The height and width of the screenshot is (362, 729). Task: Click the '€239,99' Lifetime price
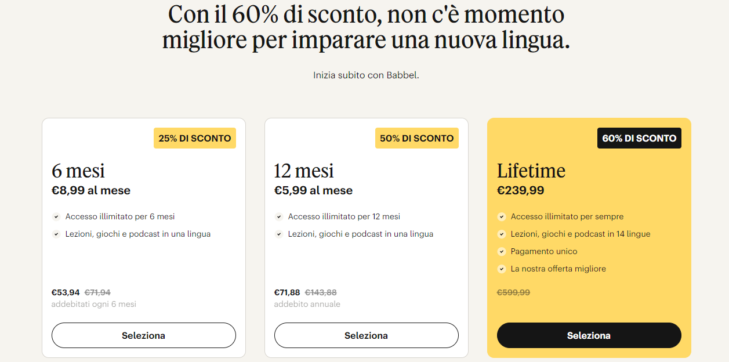520,190
